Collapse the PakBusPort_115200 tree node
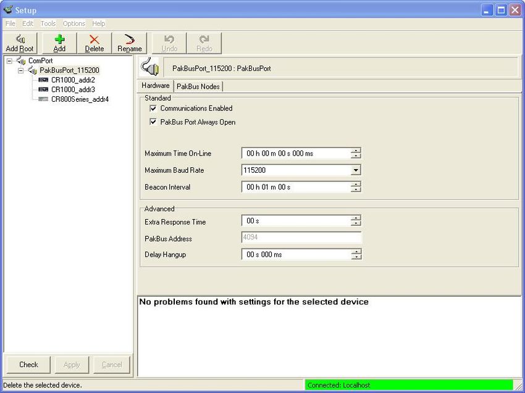The image size is (525, 393). [x=21, y=70]
